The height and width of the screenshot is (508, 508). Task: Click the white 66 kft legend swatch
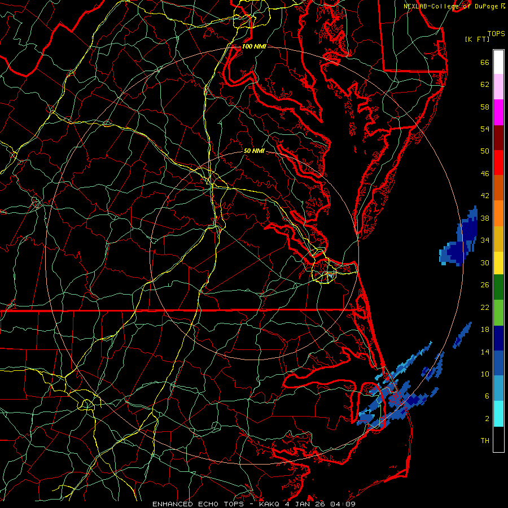[x=498, y=62]
